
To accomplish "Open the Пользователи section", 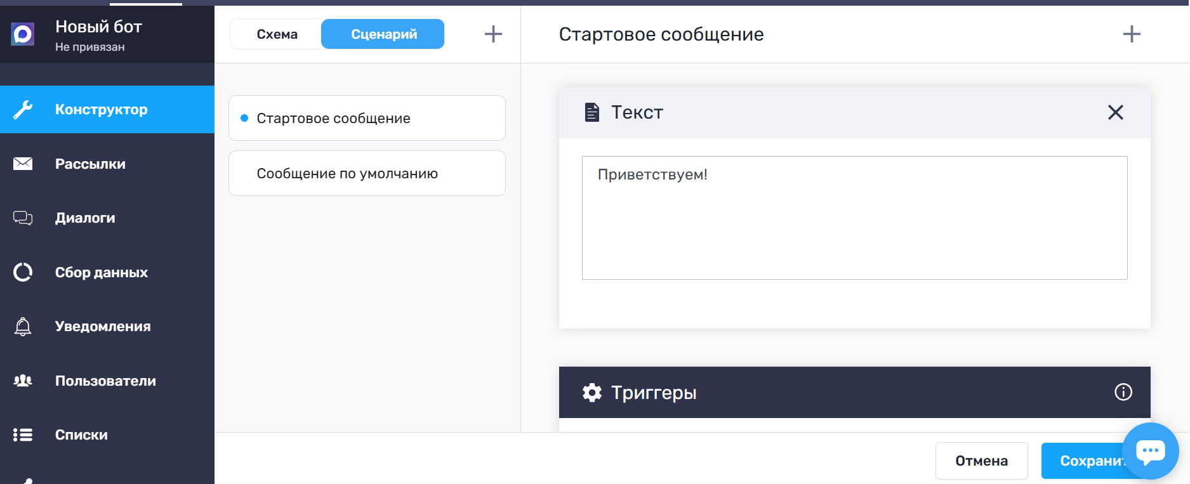I will (x=107, y=381).
